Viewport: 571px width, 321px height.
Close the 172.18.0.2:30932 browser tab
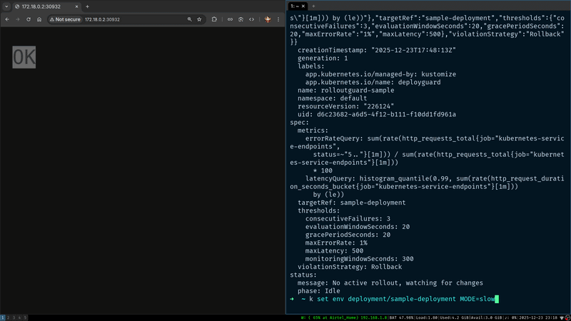point(76,6)
